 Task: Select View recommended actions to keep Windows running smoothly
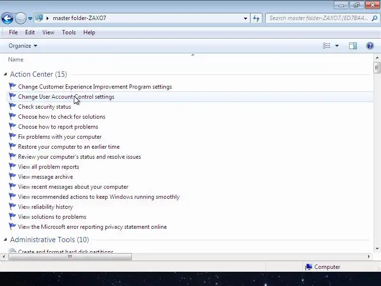99,197
